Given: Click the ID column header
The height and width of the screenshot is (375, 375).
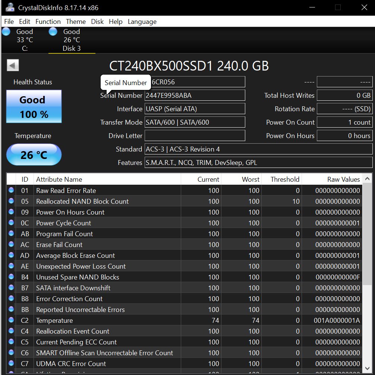Looking at the screenshot, I should (25, 179).
